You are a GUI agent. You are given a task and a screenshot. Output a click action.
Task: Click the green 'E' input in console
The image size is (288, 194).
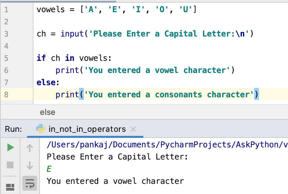(x=49, y=169)
